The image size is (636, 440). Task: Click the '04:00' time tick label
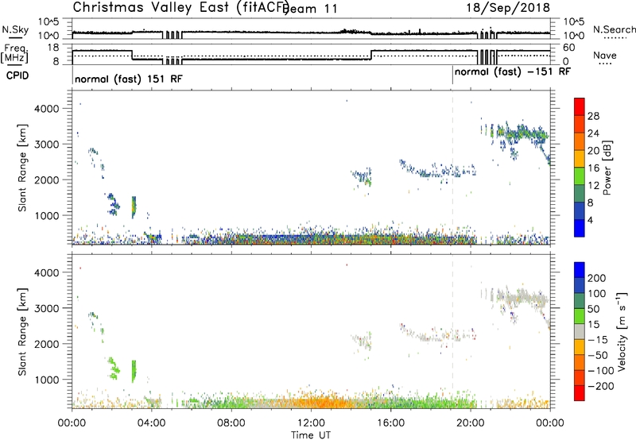[x=152, y=423]
